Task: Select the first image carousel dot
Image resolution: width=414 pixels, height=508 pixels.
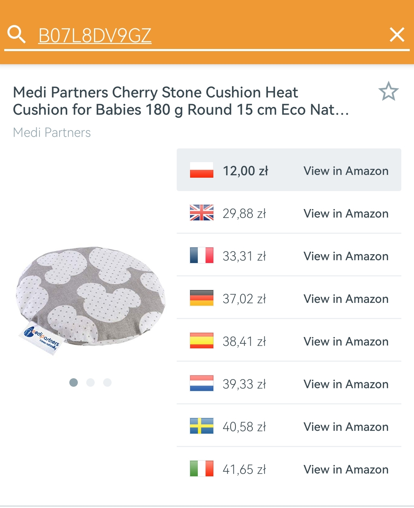Action: click(74, 382)
